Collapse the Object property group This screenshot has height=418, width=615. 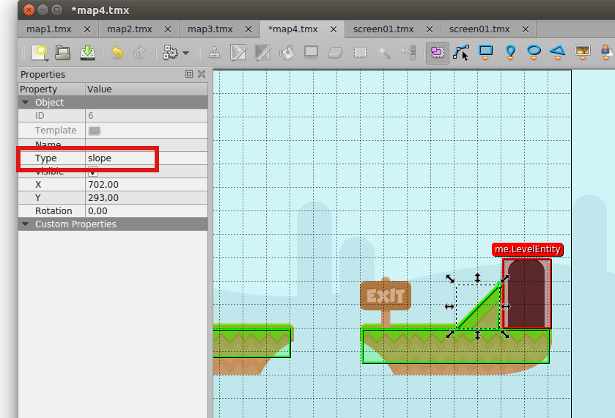tap(26, 103)
